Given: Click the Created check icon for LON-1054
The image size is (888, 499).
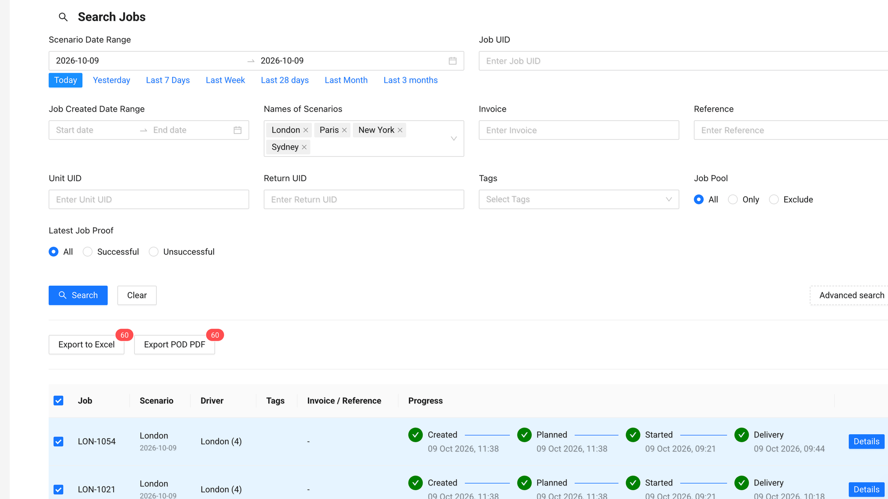Looking at the screenshot, I should [416, 435].
